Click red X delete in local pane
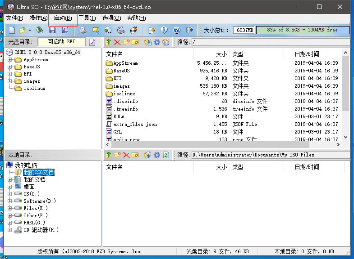Screen dimensions: 354x259 click(126, 155)
